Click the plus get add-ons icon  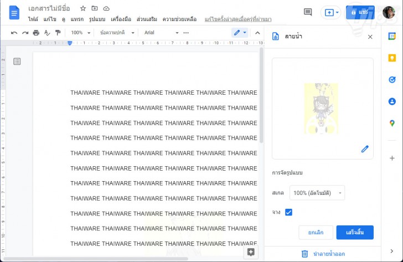(392, 158)
